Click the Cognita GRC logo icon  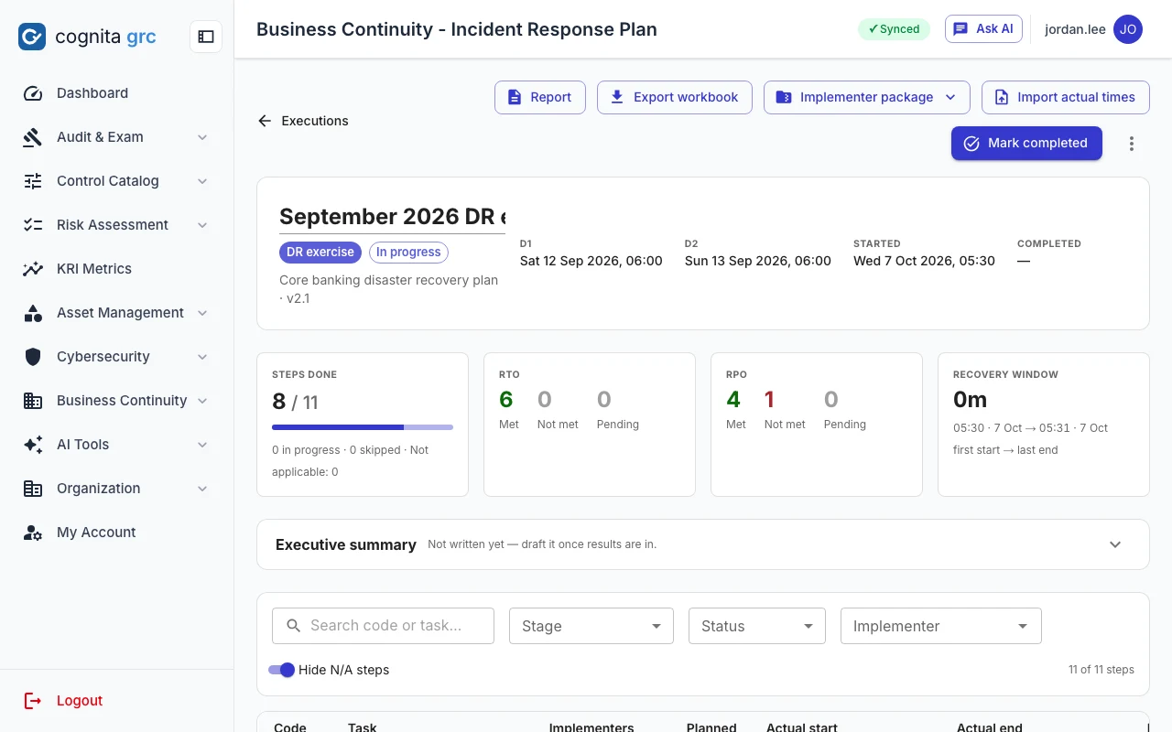point(32,37)
